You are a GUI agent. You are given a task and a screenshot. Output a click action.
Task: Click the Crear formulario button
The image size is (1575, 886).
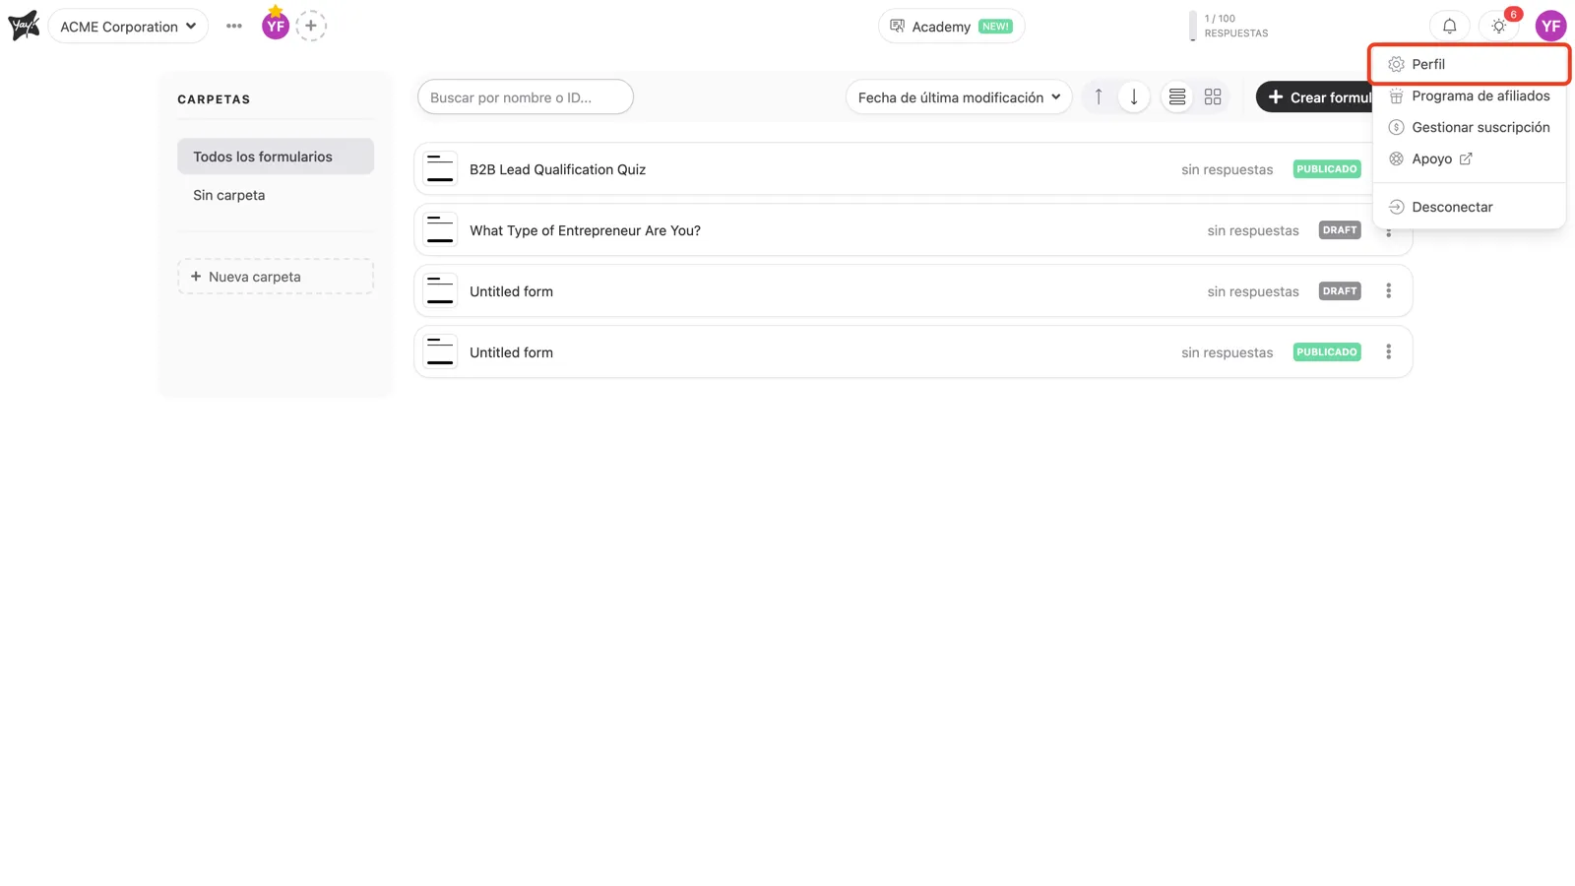pos(1314,96)
